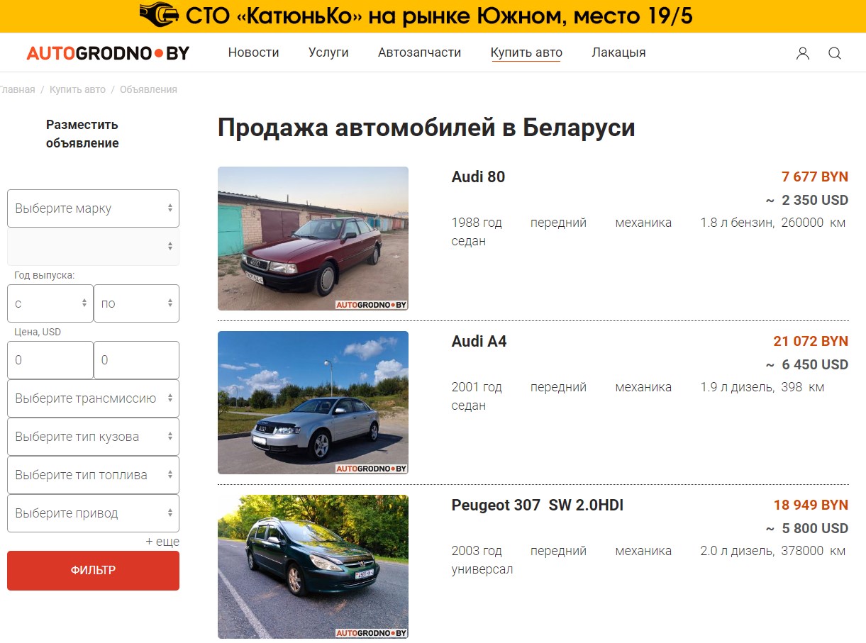Open the Лакацыя menu item

618,52
